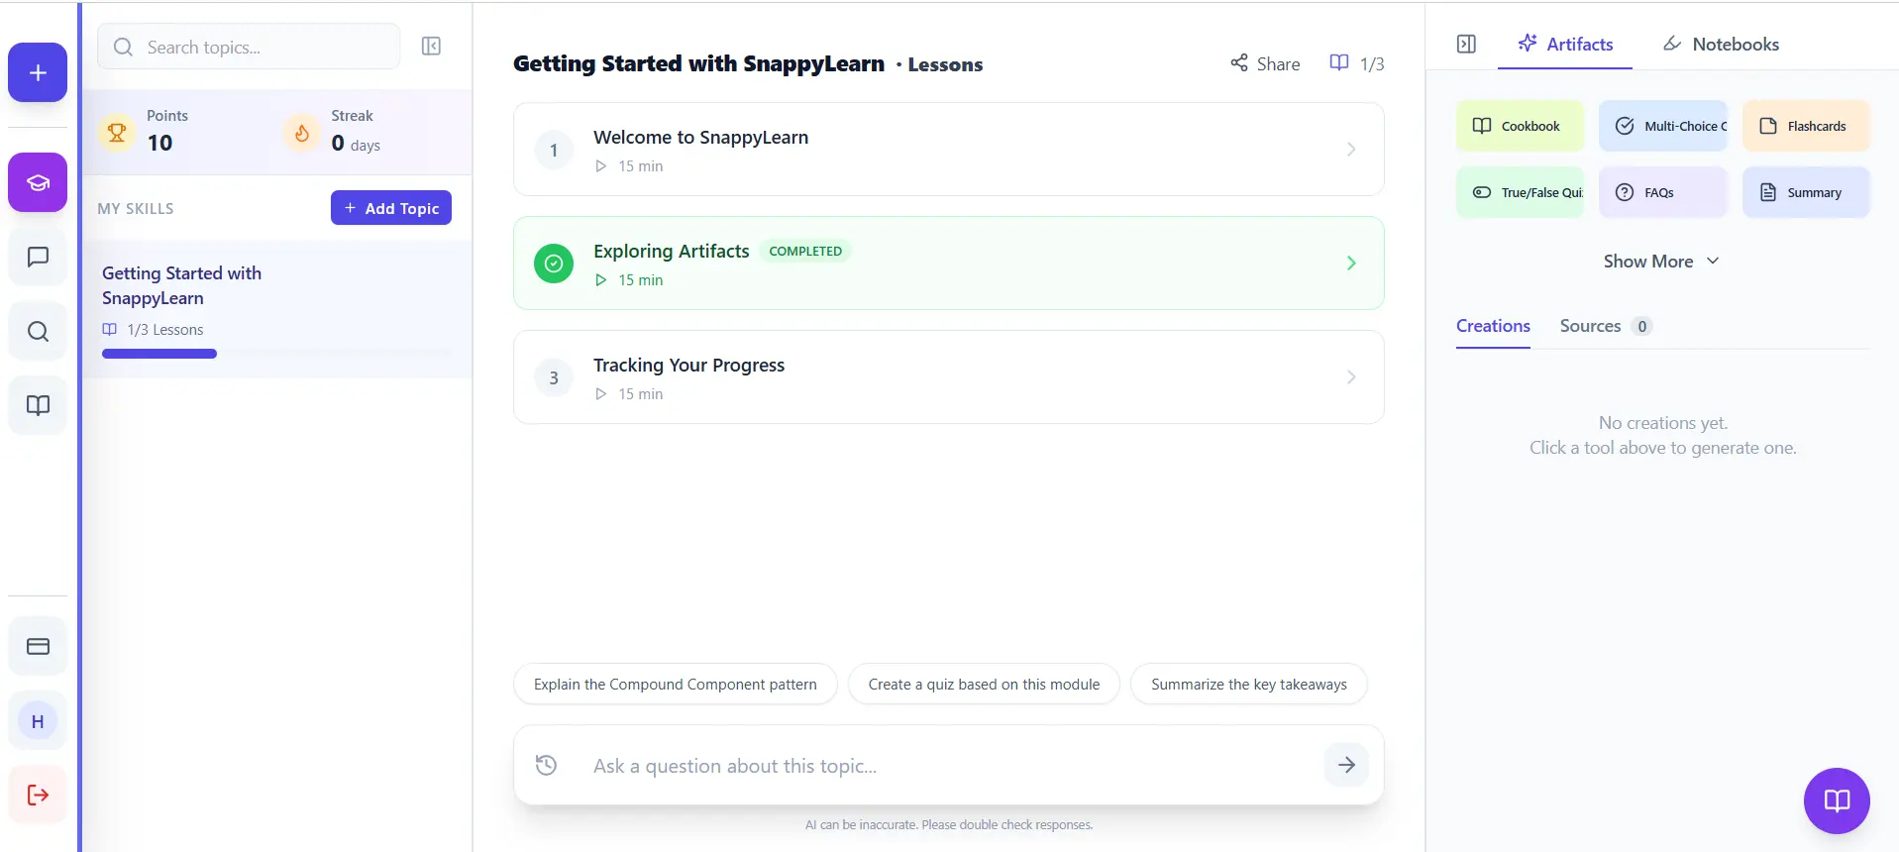Choose Summarize the key takeaways suggestion
Image resolution: width=1899 pixels, height=852 pixels.
(1249, 685)
